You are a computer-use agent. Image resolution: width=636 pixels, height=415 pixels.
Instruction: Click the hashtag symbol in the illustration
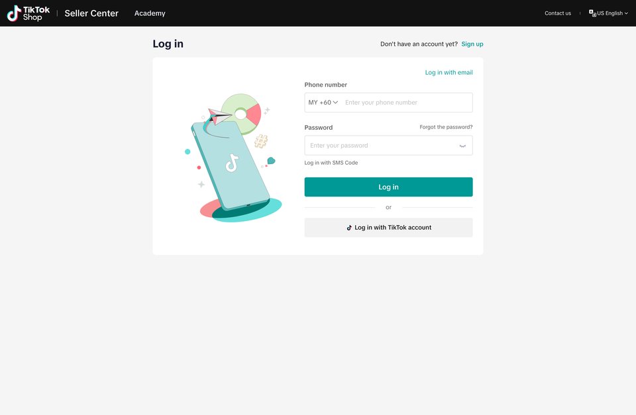point(261,141)
